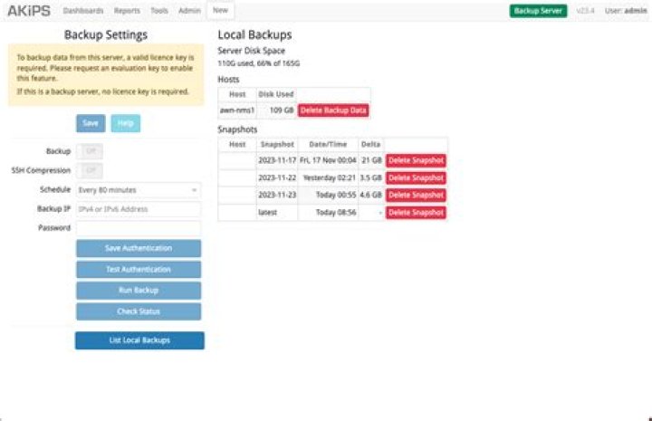652x421 pixels.
Task: Expand the Schedule dropdown
Action: pos(138,190)
